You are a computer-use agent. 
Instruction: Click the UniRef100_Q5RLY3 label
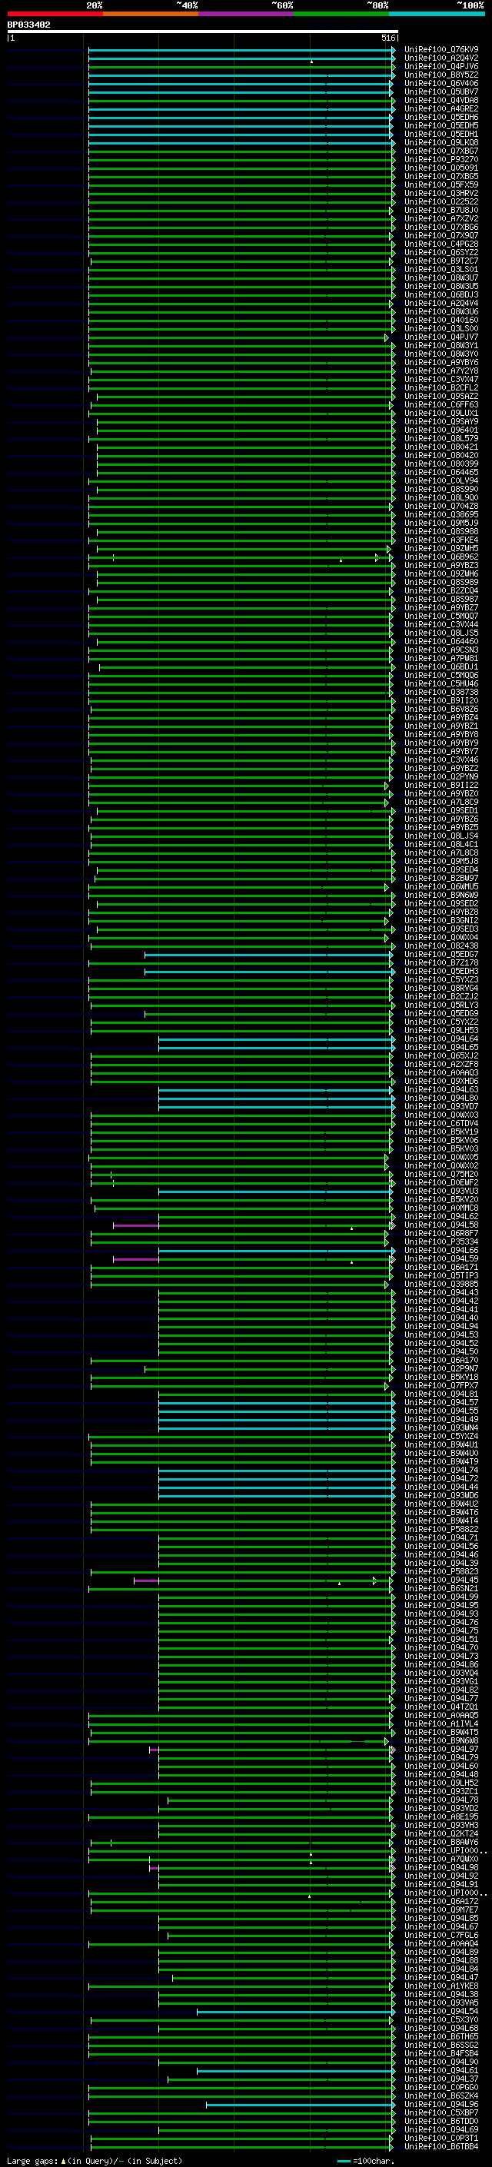tap(440, 1005)
